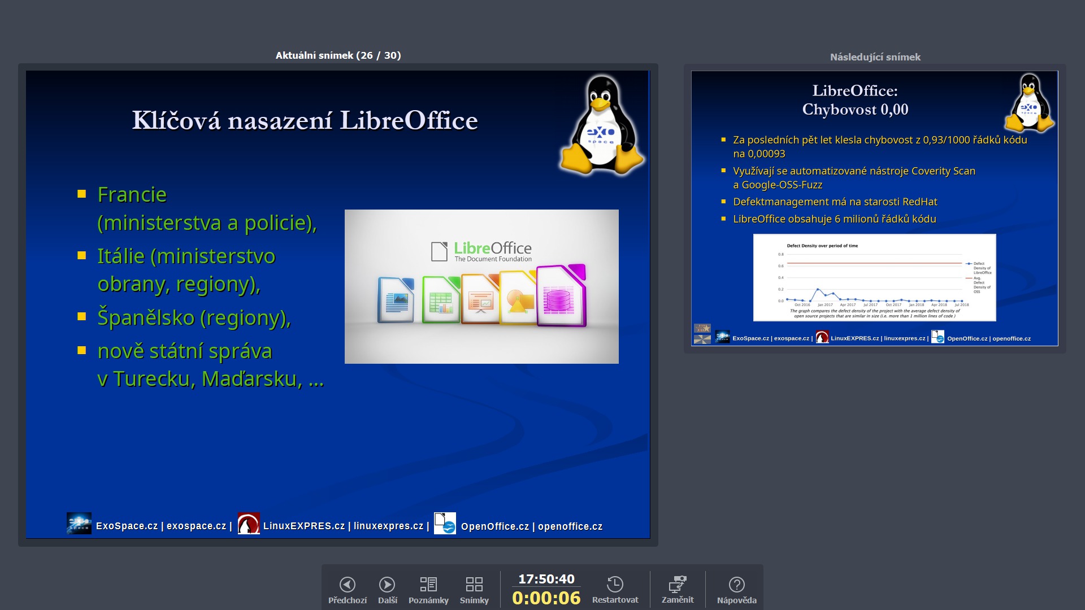This screenshot has width=1085, height=610.
Task: Click 'OpenOffice.cz | openoffice.cz' footer text on current slide
Action: [531, 526]
